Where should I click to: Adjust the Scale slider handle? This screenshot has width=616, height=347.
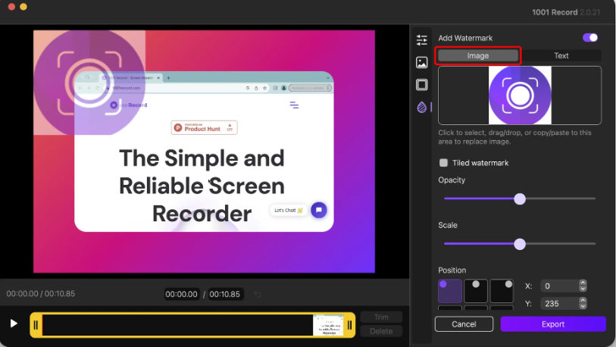click(x=519, y=244)
